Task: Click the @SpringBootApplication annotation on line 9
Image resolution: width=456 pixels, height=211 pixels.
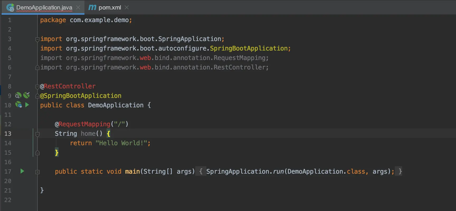Action: 81,96
